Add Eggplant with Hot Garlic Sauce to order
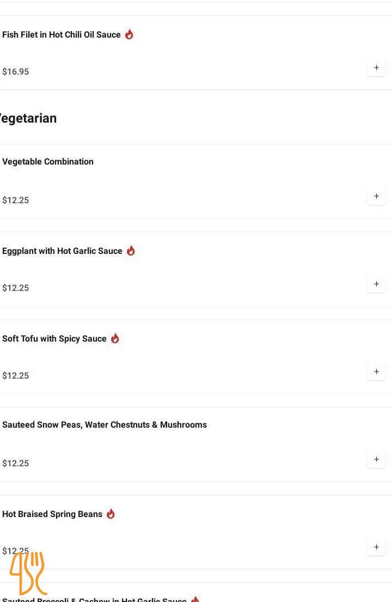This screenshot has width=392, height=602. [376, 284]
